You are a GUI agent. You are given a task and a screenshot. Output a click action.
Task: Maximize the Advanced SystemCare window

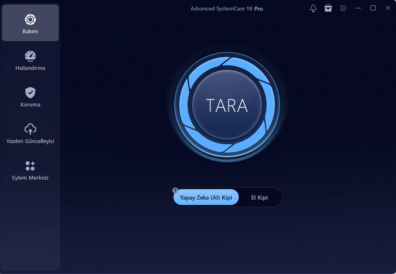373,8
